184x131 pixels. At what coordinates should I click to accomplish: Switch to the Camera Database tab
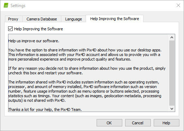point(42,19)
